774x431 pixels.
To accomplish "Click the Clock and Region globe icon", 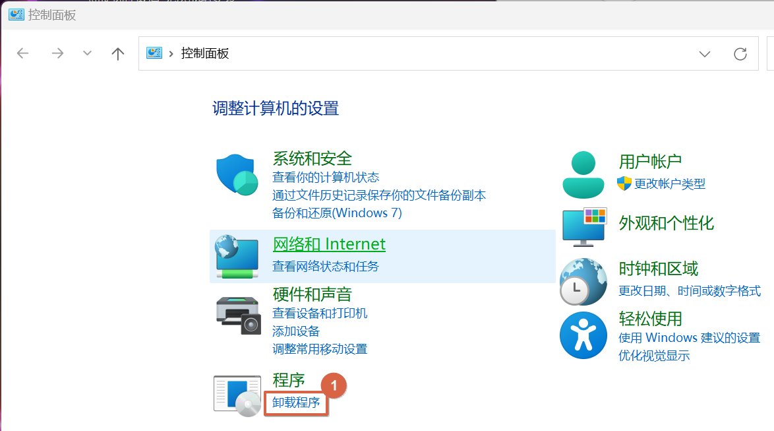I will coord(583,281).
